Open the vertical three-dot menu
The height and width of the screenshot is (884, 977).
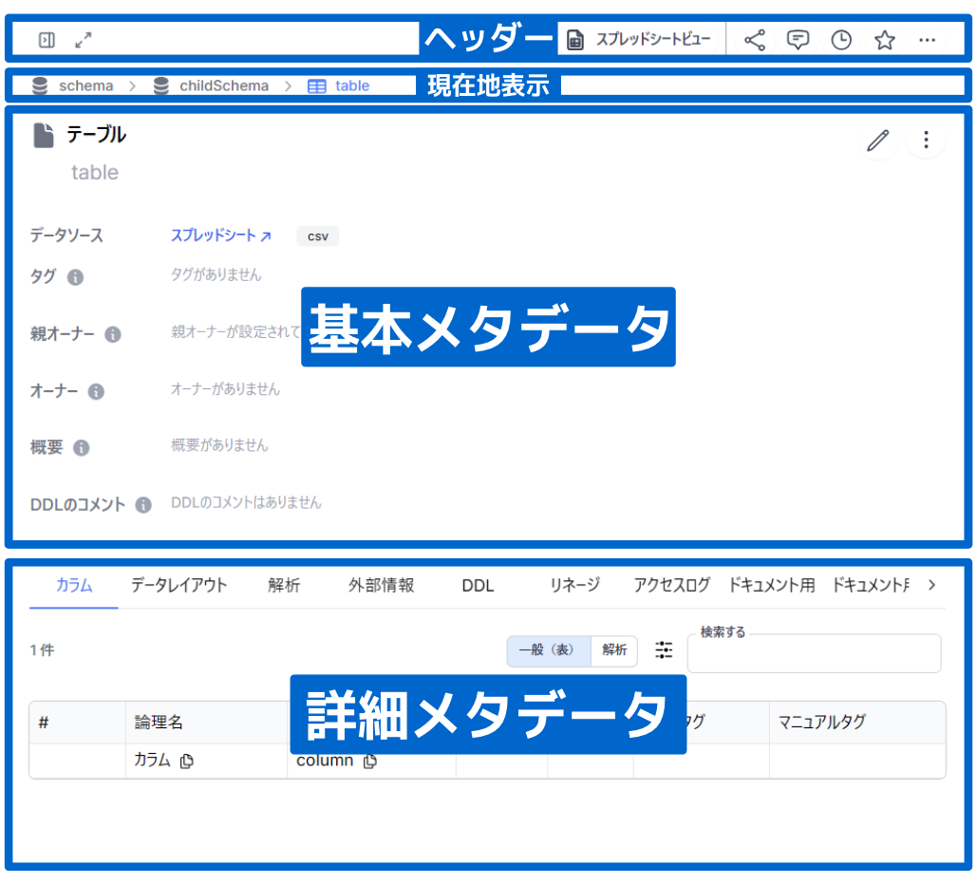tap(926, 140)
